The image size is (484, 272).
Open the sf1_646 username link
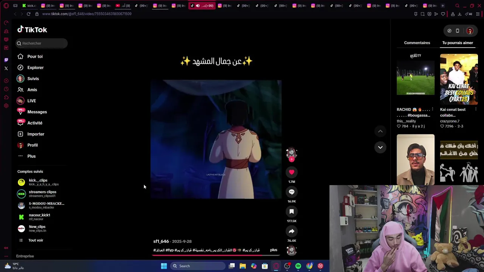[161, 241]
